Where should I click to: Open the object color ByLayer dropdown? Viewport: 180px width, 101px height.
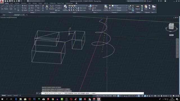[x=120, y=6]
